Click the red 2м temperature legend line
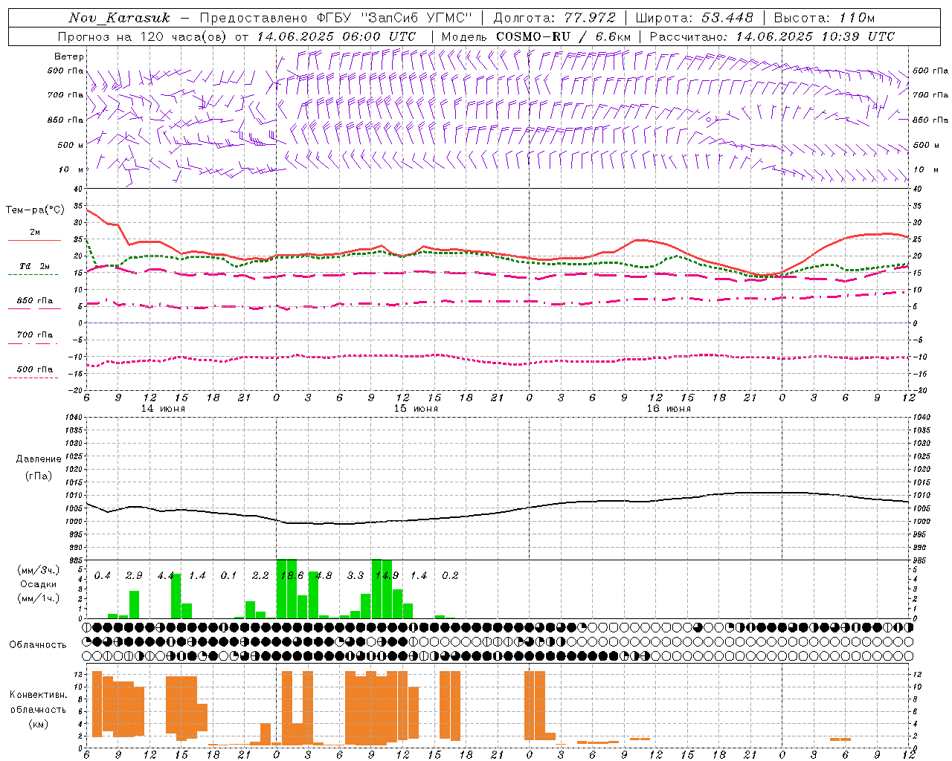The width and height of the screenshot is (952, 761). pos(34,241)
